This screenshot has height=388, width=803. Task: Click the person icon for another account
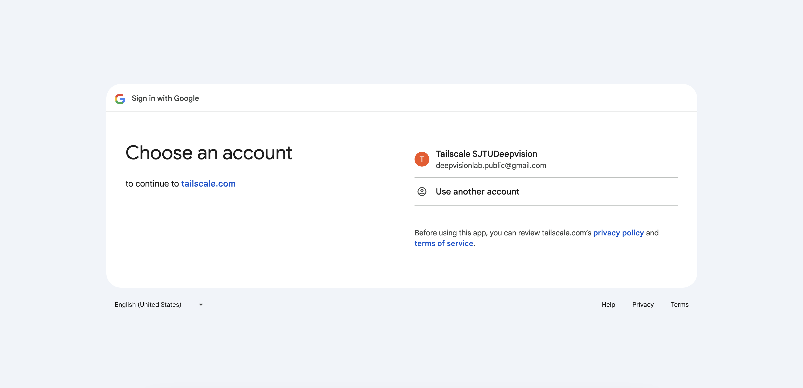point(421,192)
